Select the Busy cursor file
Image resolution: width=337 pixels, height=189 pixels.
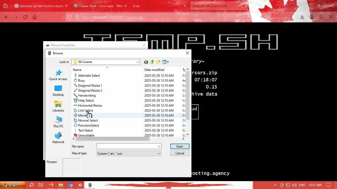[81, 81]
